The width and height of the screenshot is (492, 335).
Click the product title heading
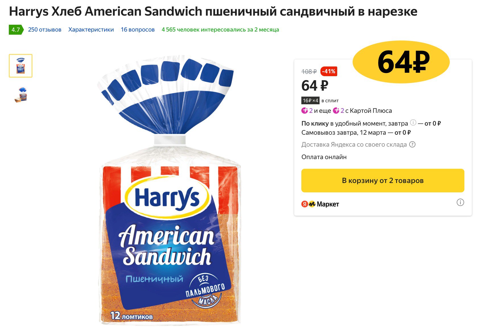[x=213, y=12]
